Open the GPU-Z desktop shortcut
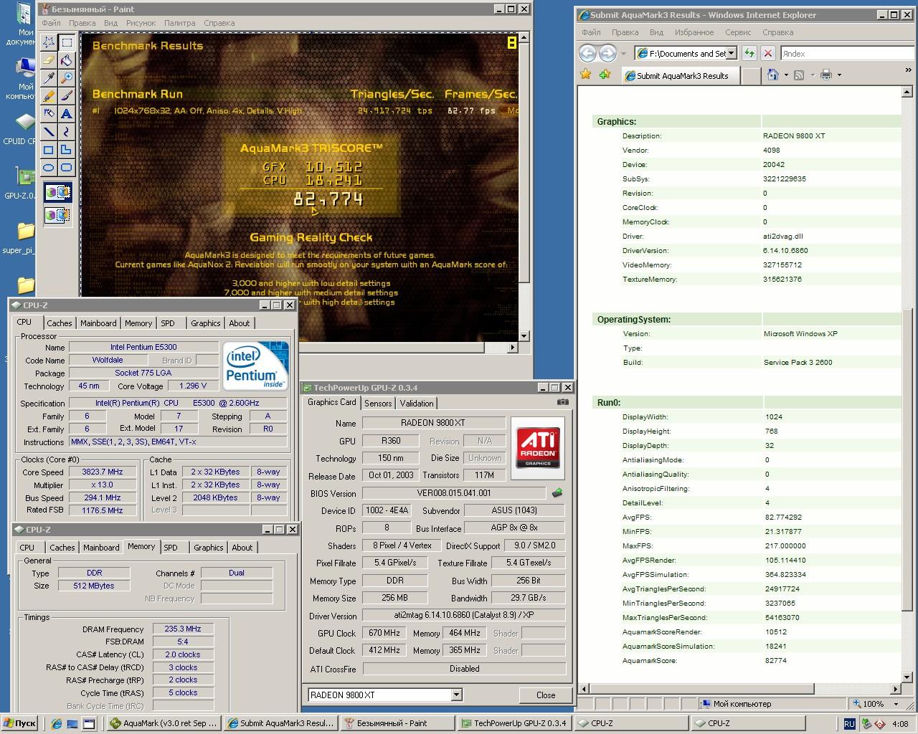 (x=24, y=184)
